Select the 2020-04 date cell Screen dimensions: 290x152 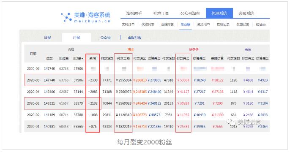(33, 92)
